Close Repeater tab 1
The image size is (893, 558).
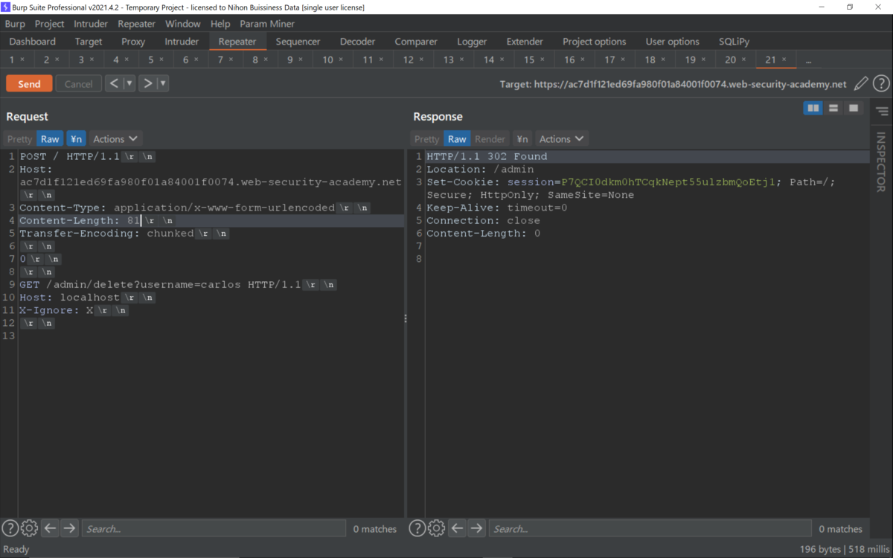click(x=22, y=60)
